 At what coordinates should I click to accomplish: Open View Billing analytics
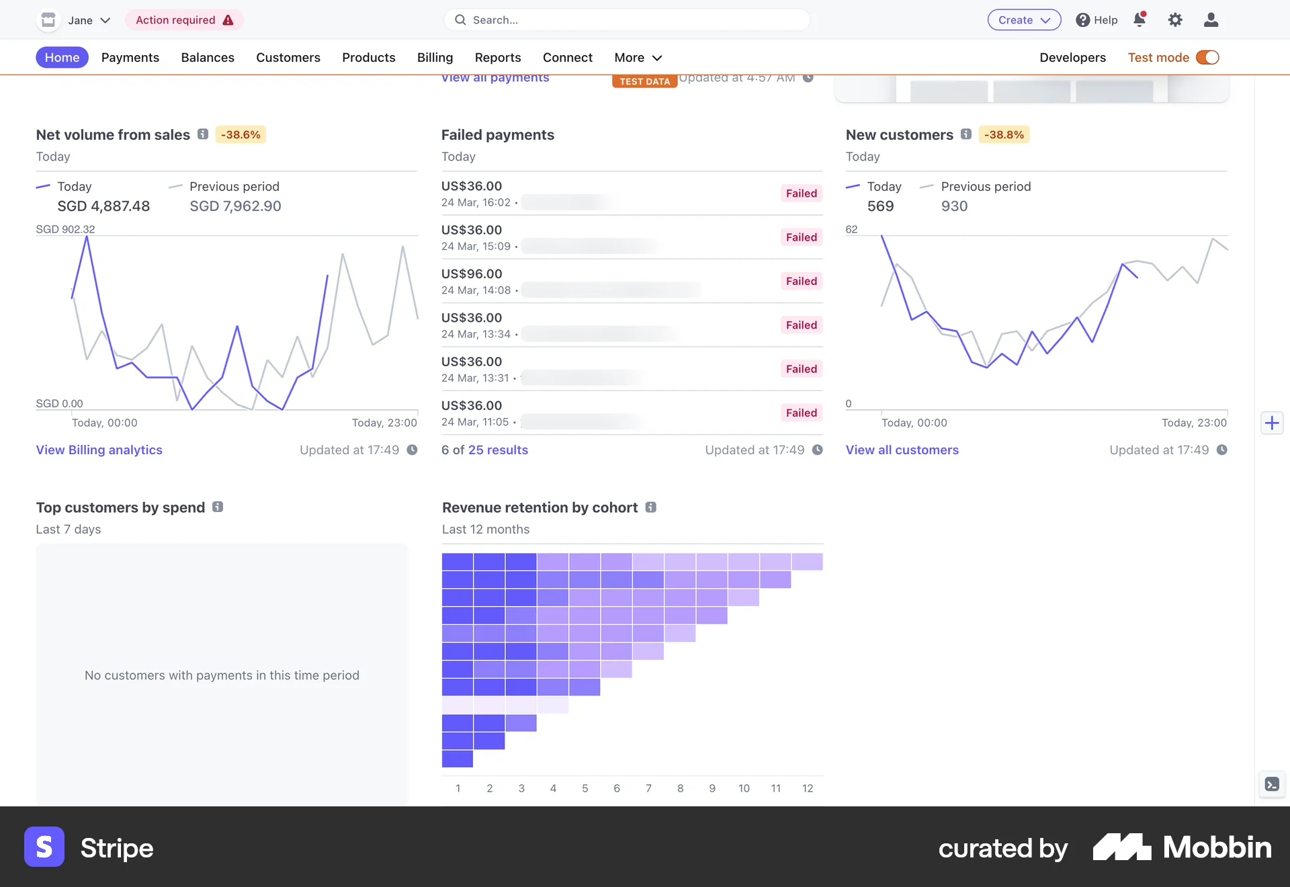(x=98, y=450)
